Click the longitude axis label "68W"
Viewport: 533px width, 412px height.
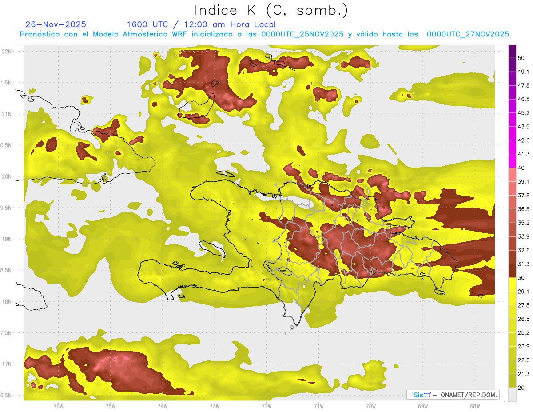click(475, 406)
